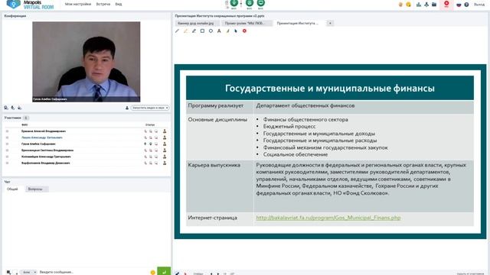Click the yellow smiley status icon in top bar
Viewport: 490px width, 275px height.
tap(408, 5)
